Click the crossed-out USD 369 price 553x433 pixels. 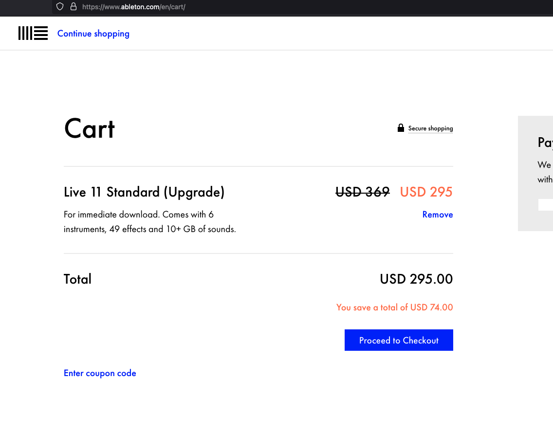pyautogui.click(x=363, y=192)
